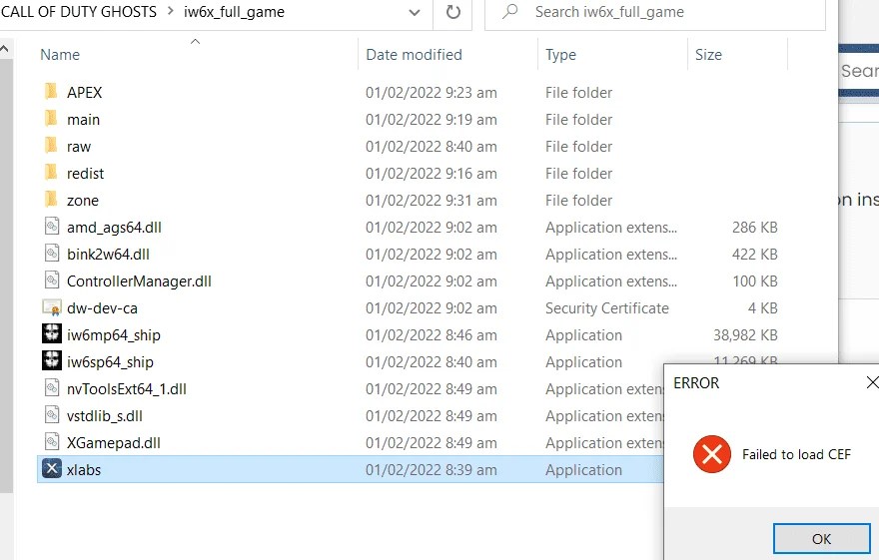Click the search magnifier icon
Image resolution: width=879 pixels, height=560 pixels.
(x=509, y=11)
